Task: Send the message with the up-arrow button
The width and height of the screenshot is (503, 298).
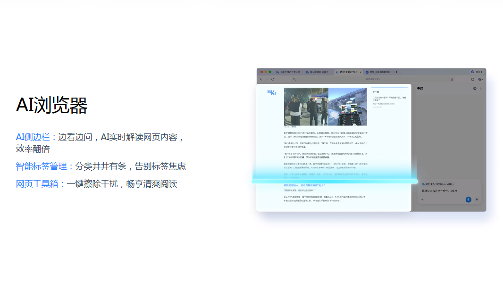Action: pos(477,199)
